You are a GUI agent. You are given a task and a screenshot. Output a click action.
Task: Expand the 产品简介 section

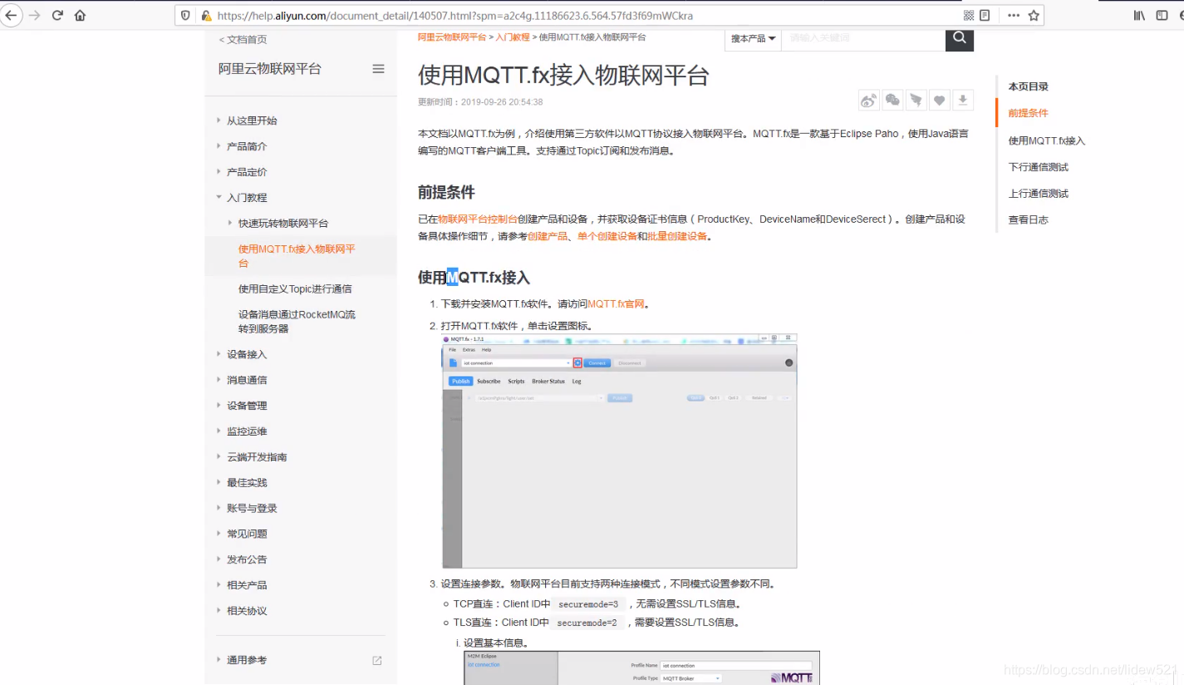pos(247,146)
